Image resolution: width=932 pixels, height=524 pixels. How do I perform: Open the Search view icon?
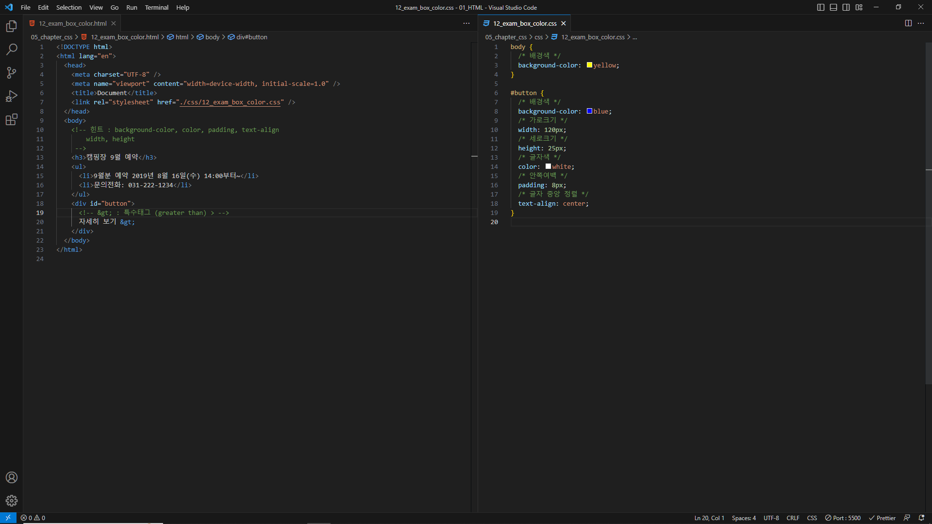pyautogui.click(x=12, y=49)
